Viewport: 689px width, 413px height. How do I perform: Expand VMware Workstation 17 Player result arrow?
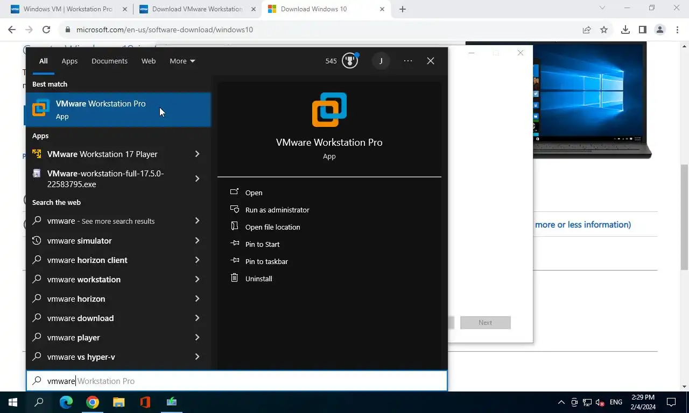197,154
